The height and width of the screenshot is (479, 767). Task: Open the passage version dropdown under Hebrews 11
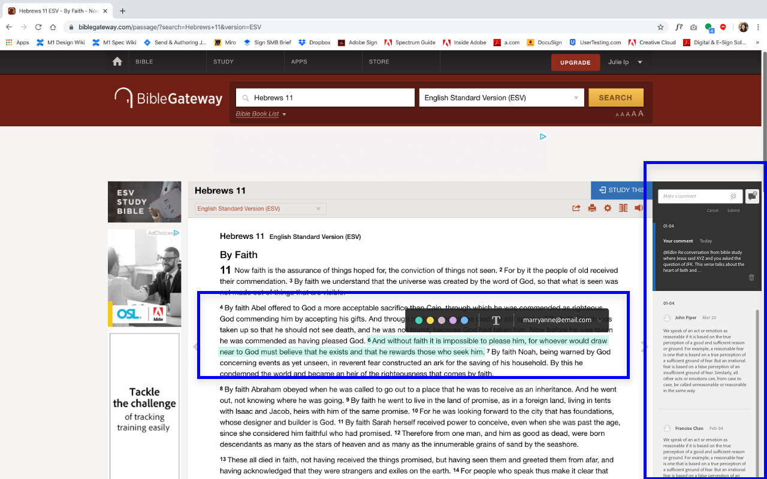pos(261,208)
